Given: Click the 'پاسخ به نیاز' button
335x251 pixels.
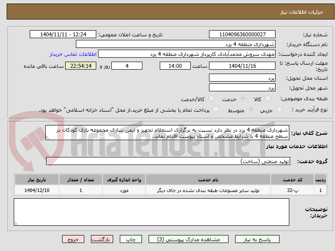Looking at the screenshot, I should [x=257, y=239].
